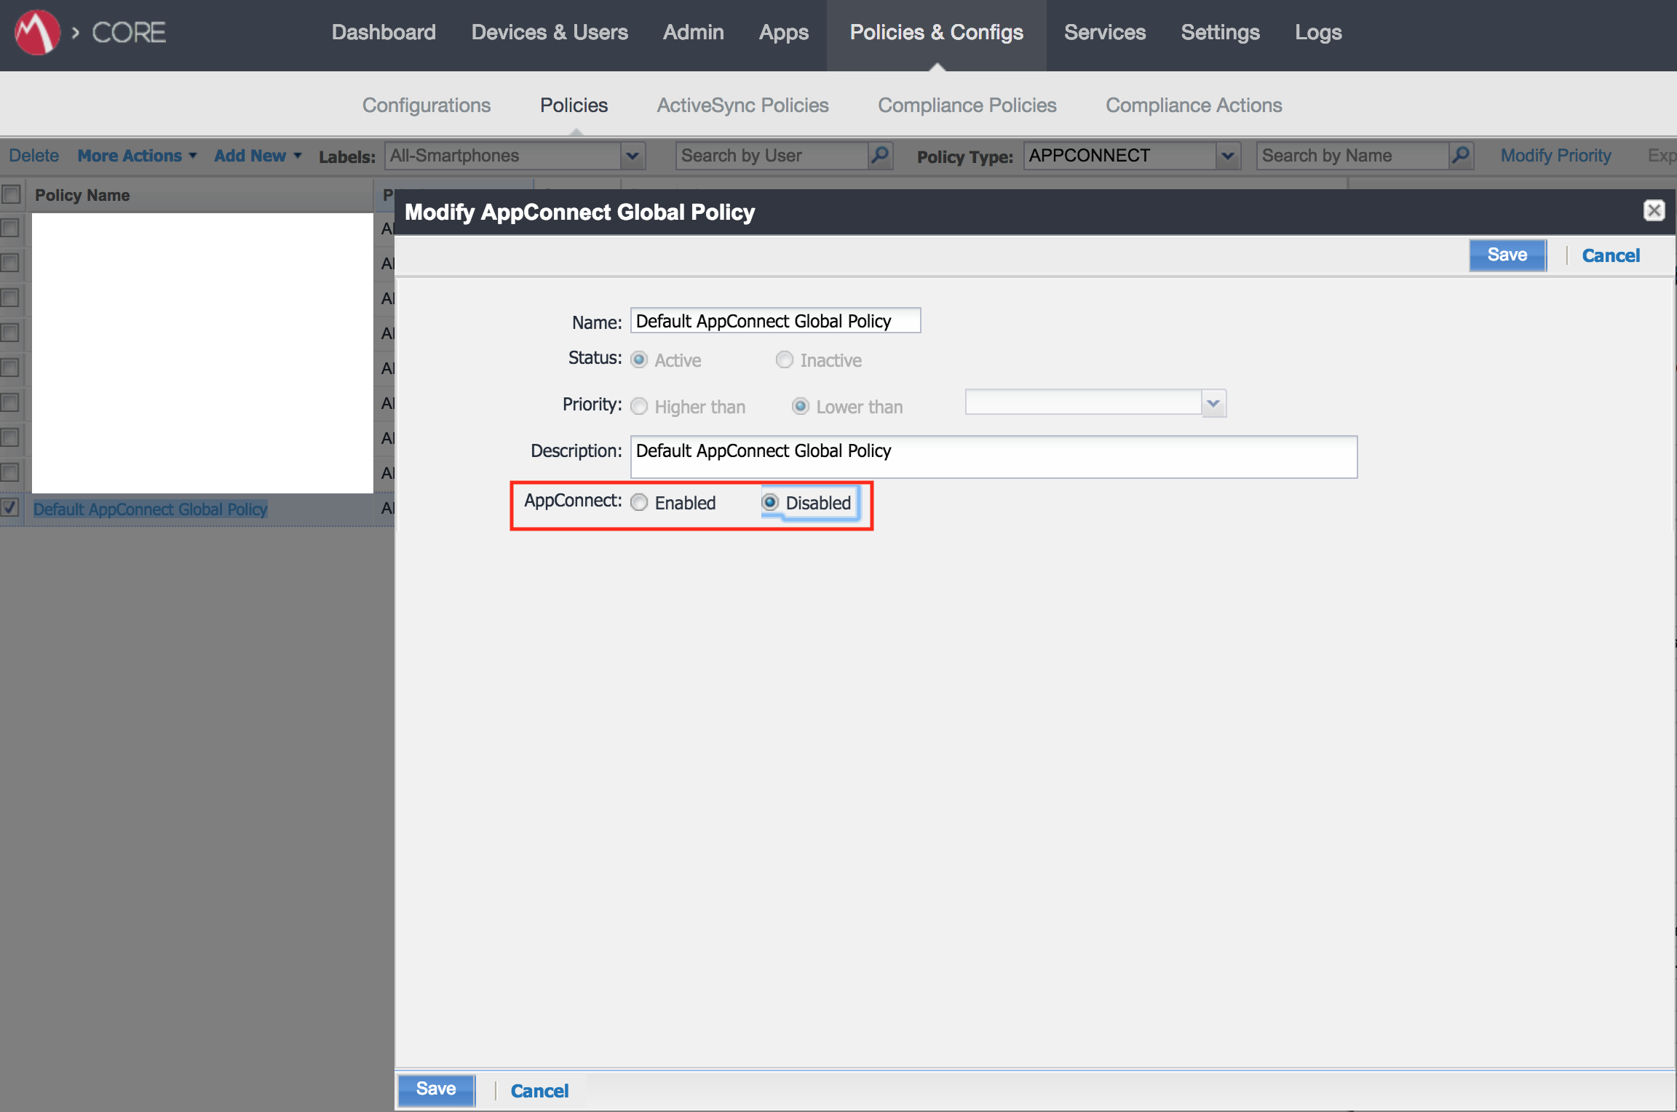Click the magnifier icon next to Search by User
This screenshot has height=1112, width=1677.
(x=879, y=155)
